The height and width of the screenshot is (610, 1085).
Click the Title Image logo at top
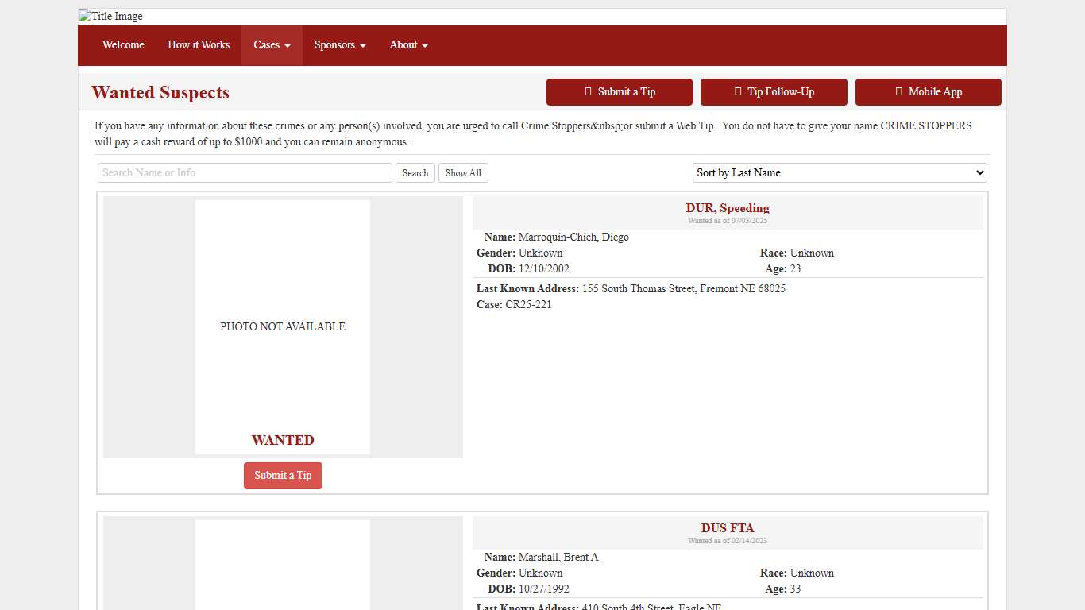coord(111,17)
